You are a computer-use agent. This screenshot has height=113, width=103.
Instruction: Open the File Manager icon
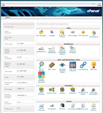41,32
